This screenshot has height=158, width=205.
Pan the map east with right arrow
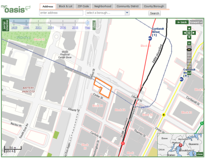(x=194, y=33)
